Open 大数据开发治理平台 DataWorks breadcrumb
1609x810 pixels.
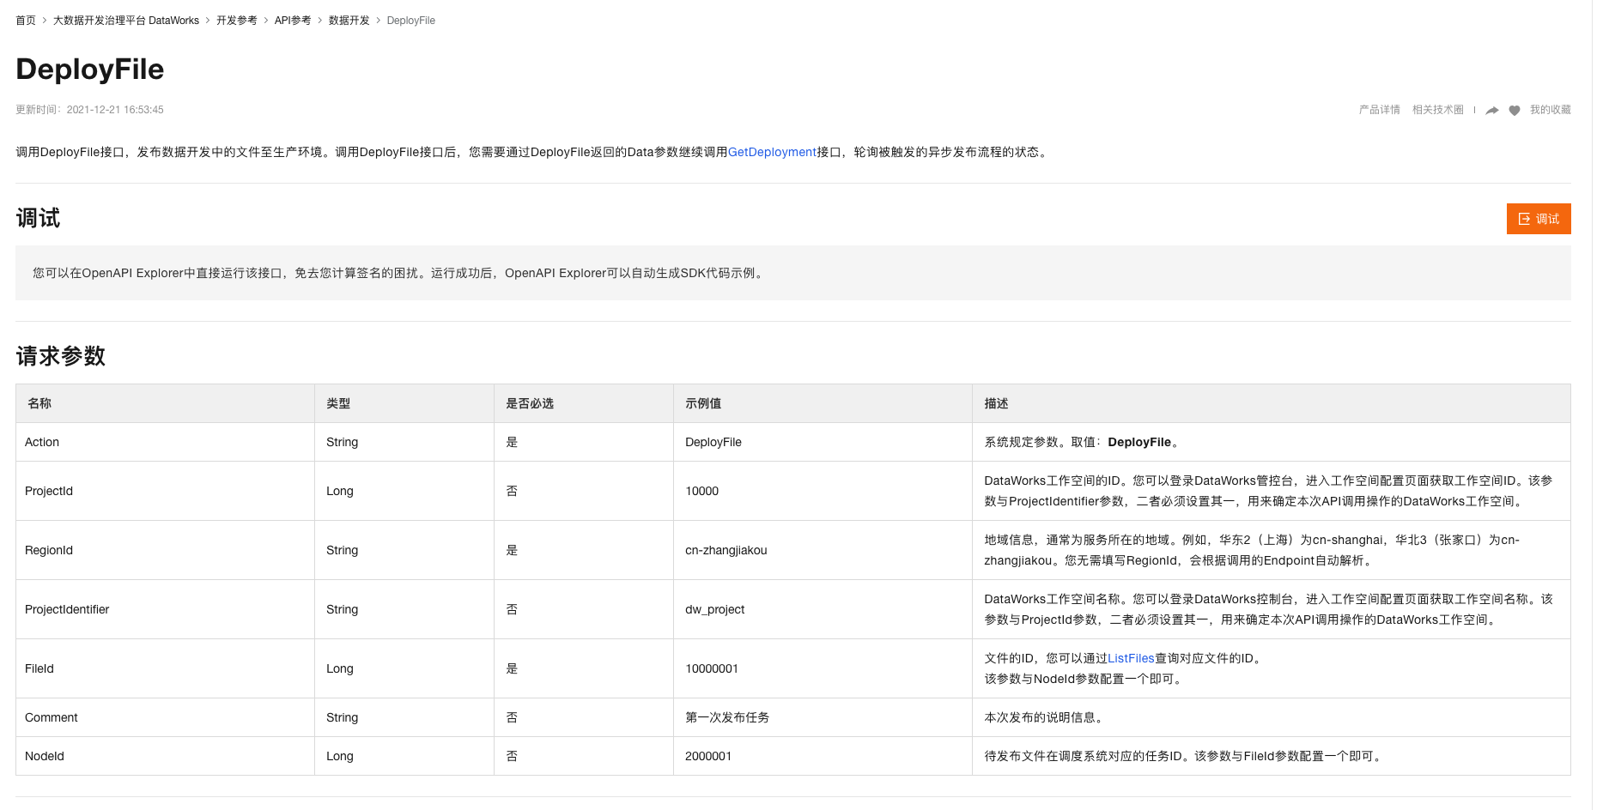pyautogui.click(x=126, y=21)
